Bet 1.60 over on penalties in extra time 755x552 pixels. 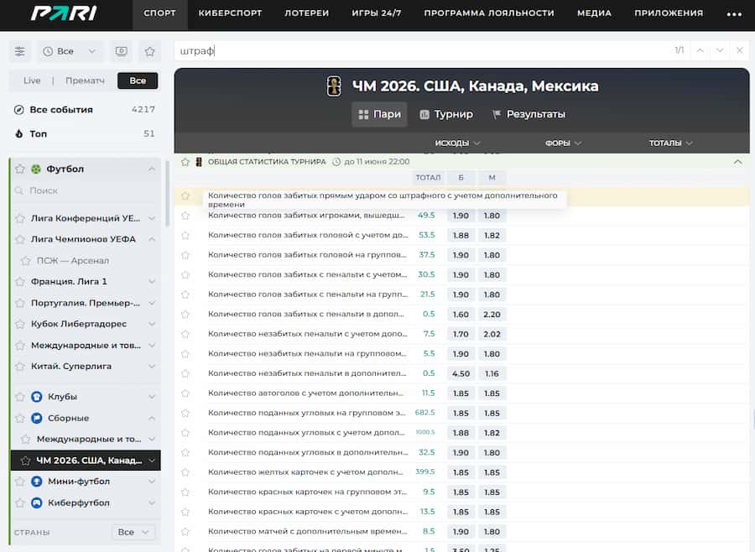(461, 314)
